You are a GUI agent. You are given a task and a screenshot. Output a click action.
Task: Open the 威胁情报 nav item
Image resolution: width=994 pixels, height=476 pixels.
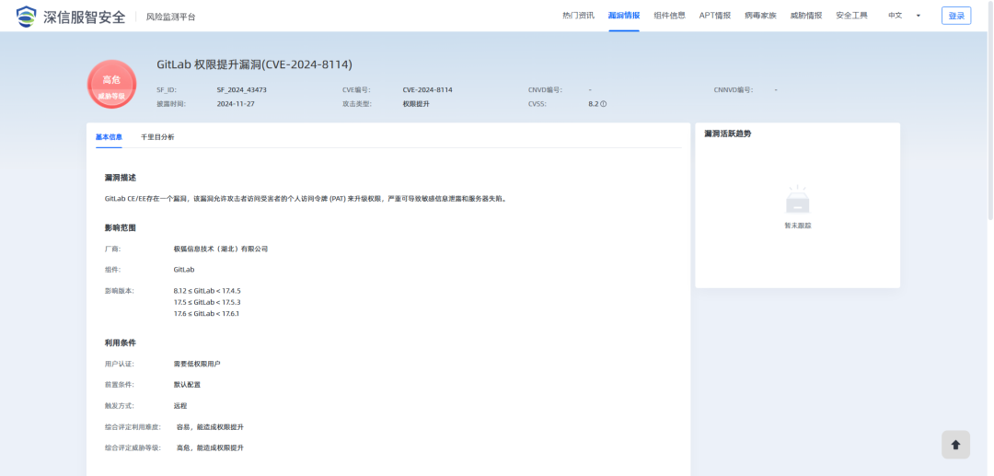(x=806, y=16)
